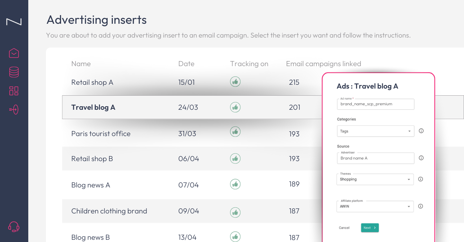The width and height of the screenshot is (464, 242).
Task: Click the info icon next to Advertiser field
Action: point(421,158)
